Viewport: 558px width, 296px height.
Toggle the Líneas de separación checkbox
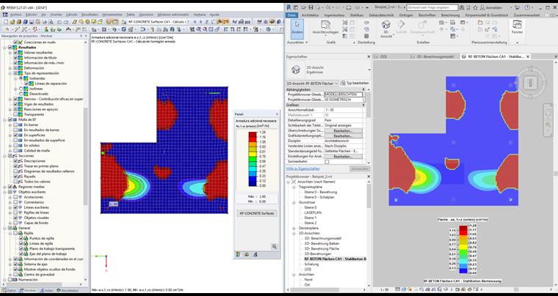[x=26, y=84]
